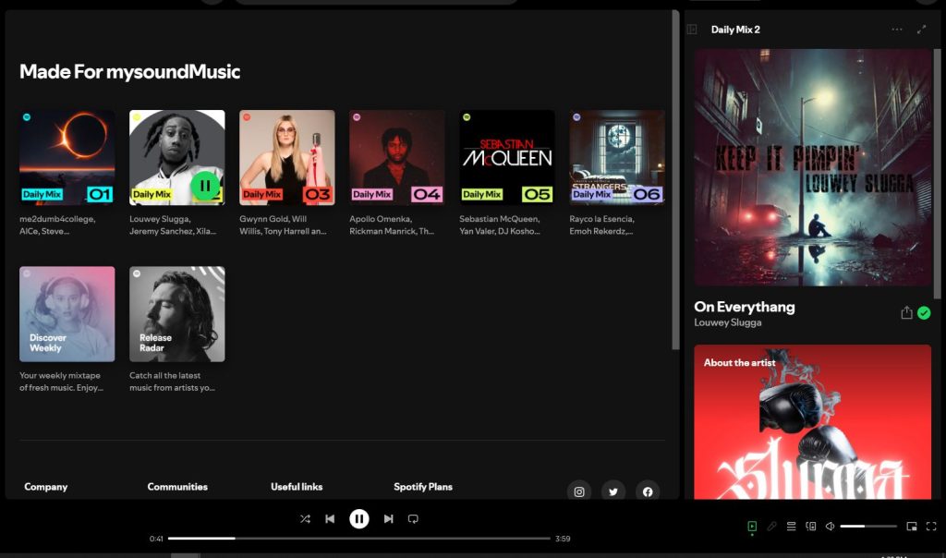The image size is (946, 558).
Task: Pause Daily Mix 2 from its cover
Action: point(205,186)
